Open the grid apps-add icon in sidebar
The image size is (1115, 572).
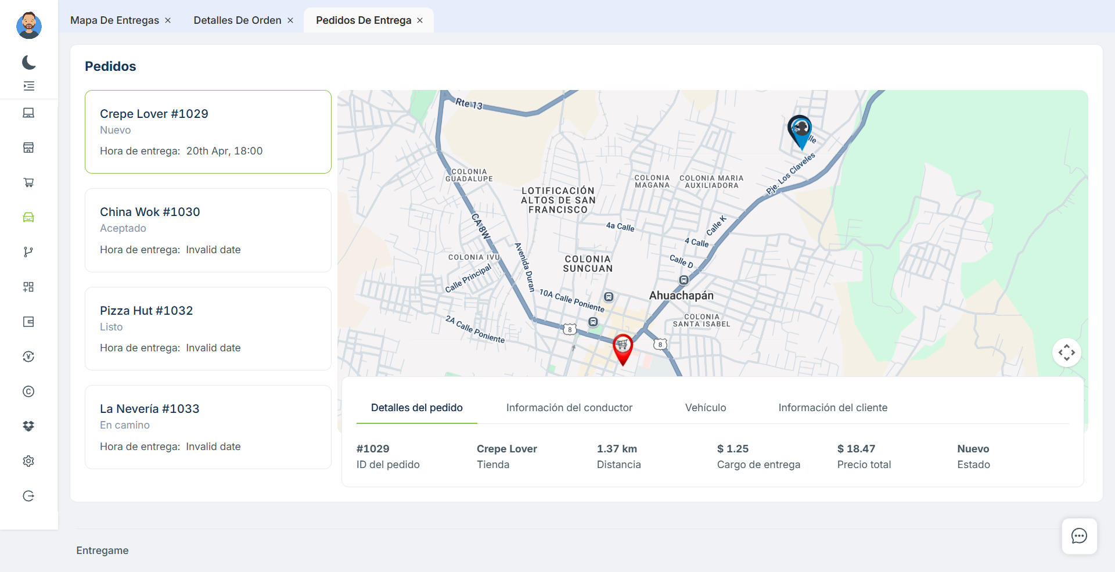[28, 287]
